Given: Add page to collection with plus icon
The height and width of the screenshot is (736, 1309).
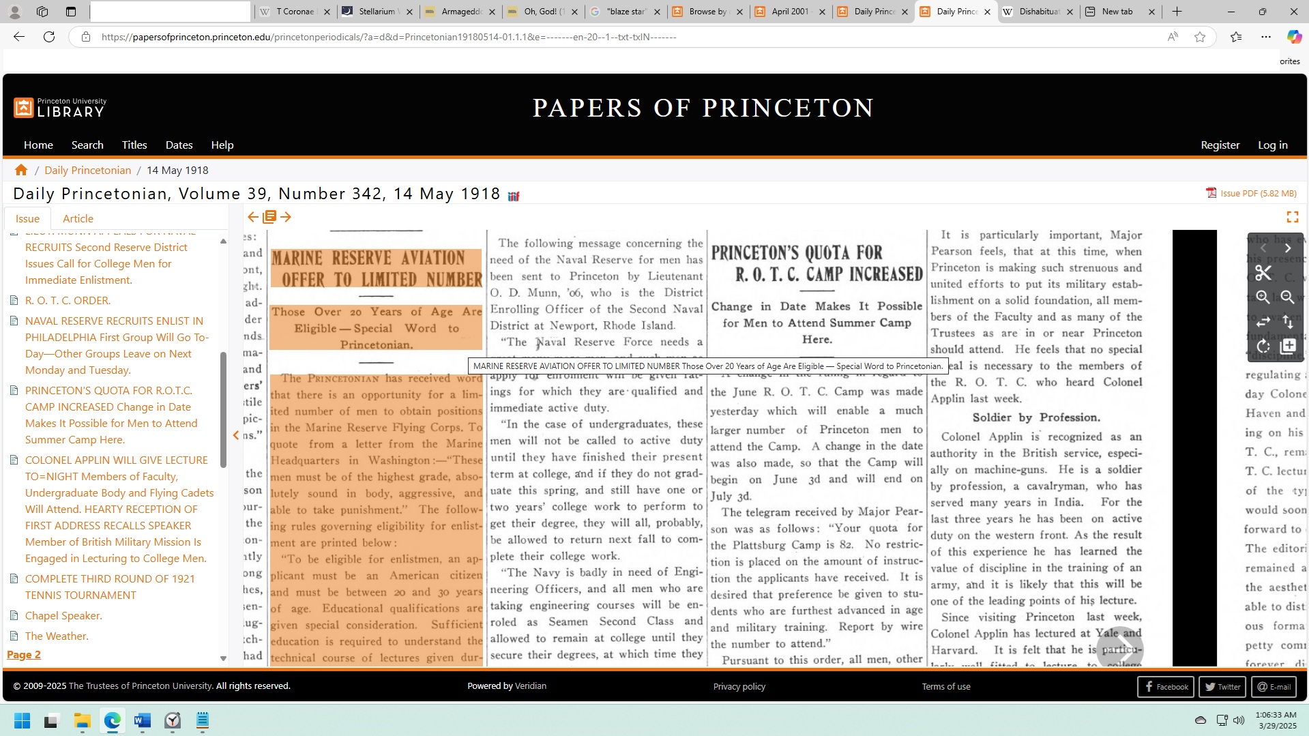Looking at the screenshot, I should (1287, 346).
